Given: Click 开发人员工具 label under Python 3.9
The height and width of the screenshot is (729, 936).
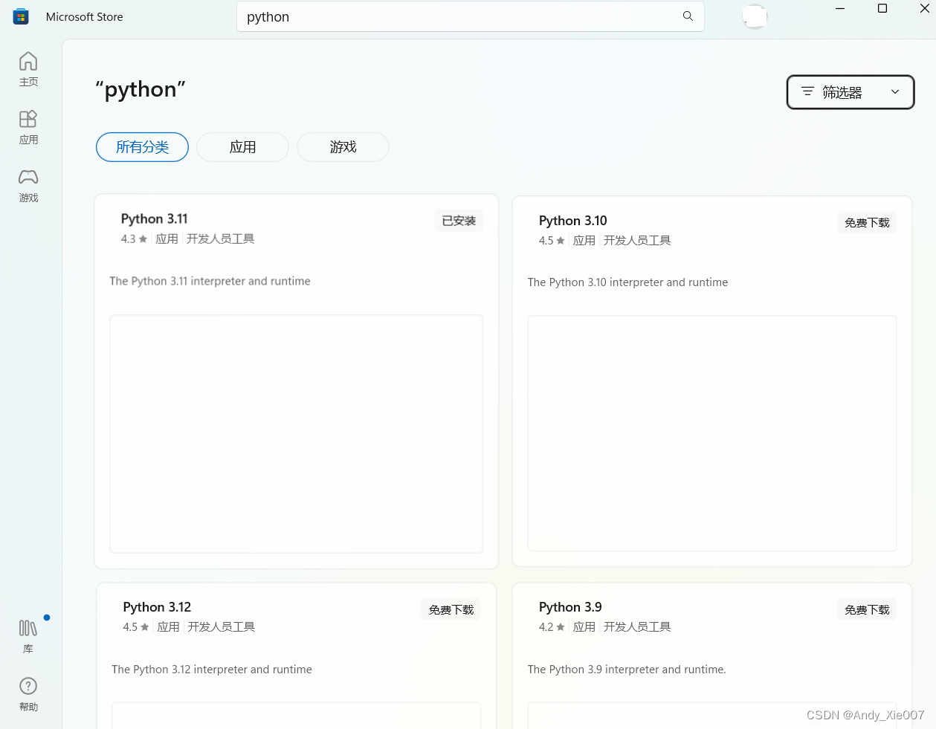Looking at the screenshot, I should tap(637, 627).
